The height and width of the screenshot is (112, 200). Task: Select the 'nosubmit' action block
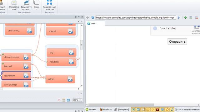62,62
